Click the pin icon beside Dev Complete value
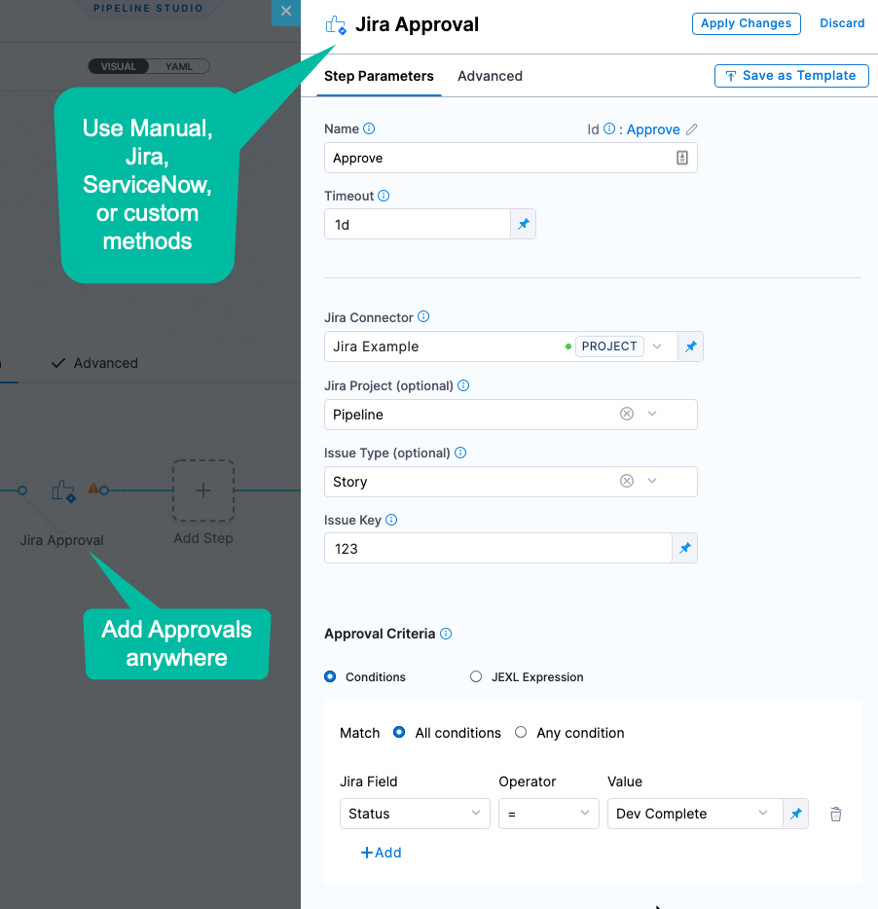The image size is (878, 909). [795, 815]
